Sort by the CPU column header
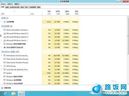Viewport: 129px width, 96px height. tap(47, 13)
